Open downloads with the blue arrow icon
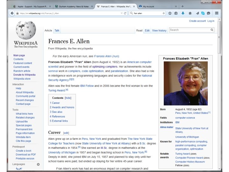Viewport: 229px width, 172px height. [183, 13]
